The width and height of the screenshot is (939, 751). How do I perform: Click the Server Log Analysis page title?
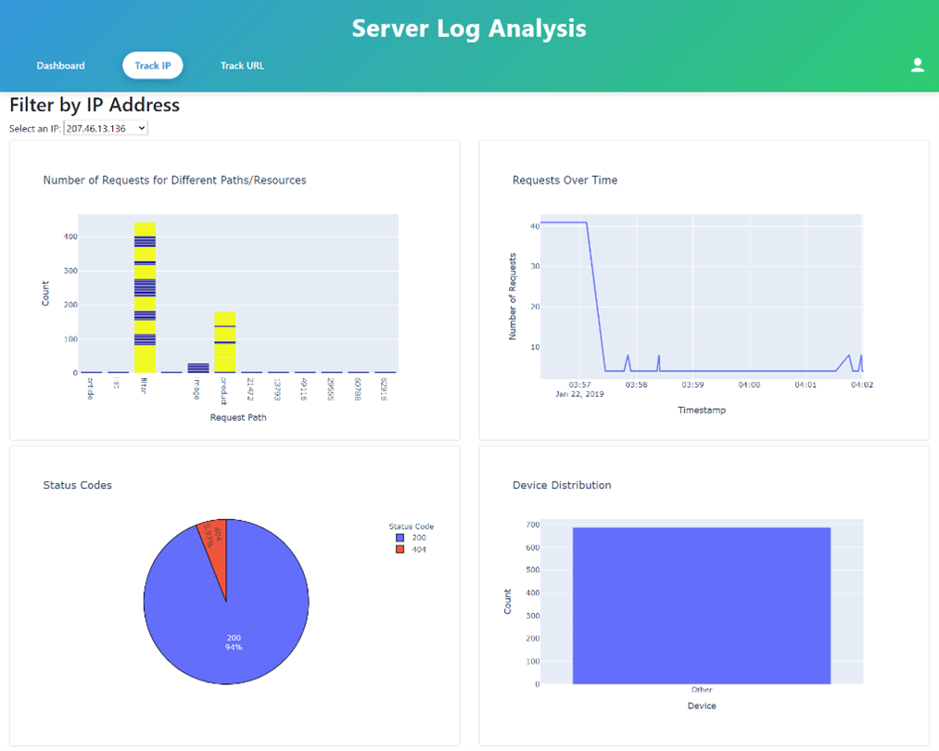469,28
